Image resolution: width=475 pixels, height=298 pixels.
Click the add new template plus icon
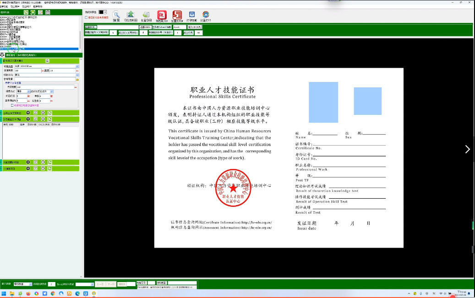click(33, 12)
